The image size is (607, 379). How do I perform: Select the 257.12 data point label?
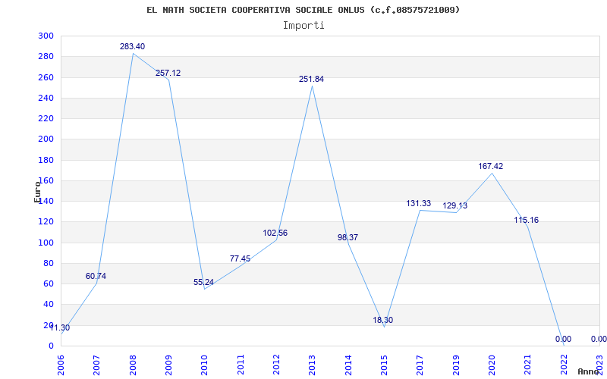coord(168,73)
